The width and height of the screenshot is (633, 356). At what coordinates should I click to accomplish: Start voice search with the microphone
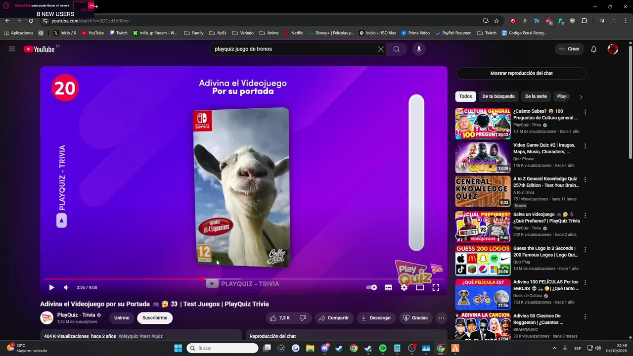419,49
